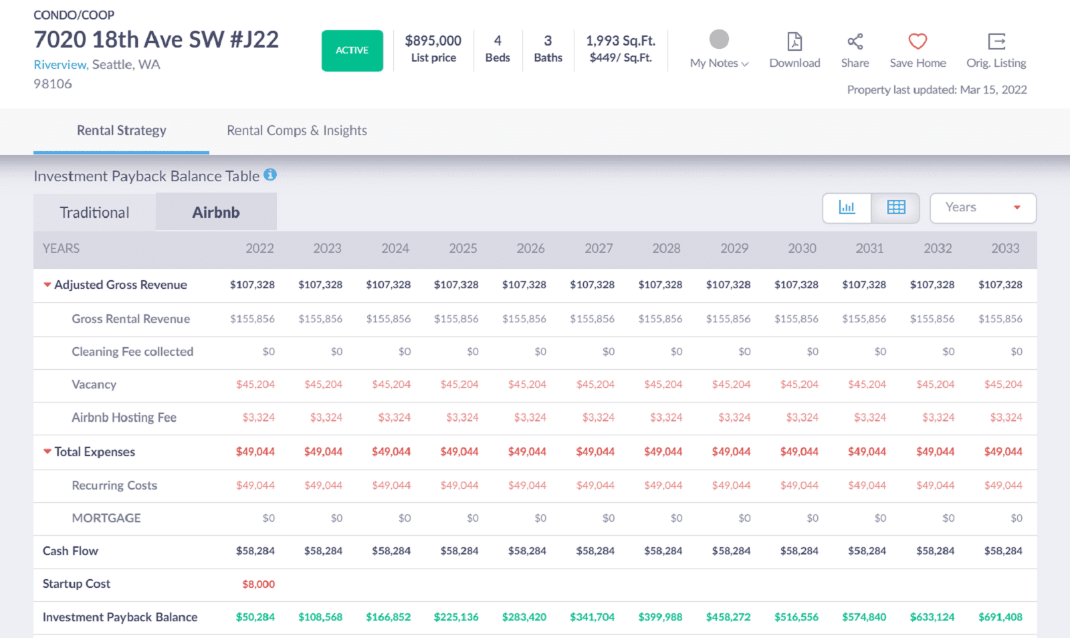Collapse the Total Expenses section

47,452
